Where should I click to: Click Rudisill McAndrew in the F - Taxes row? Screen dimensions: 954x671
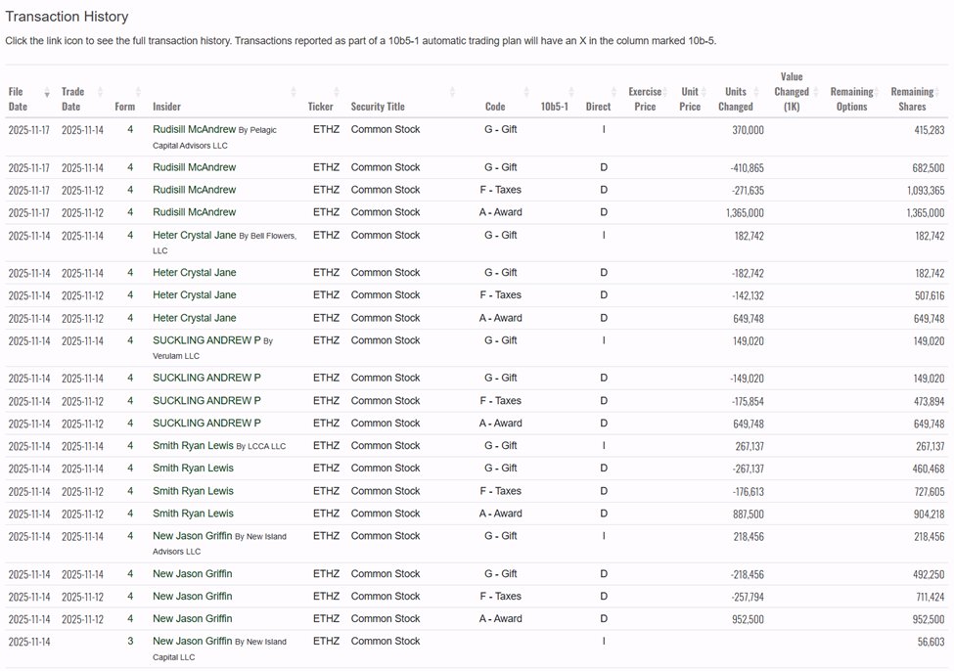click(194, 190)
